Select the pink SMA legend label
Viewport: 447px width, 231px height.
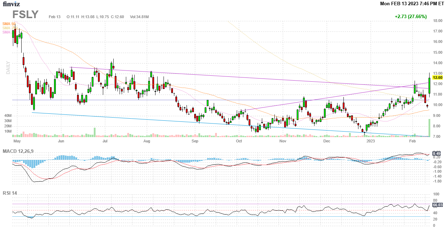point(7,32)
